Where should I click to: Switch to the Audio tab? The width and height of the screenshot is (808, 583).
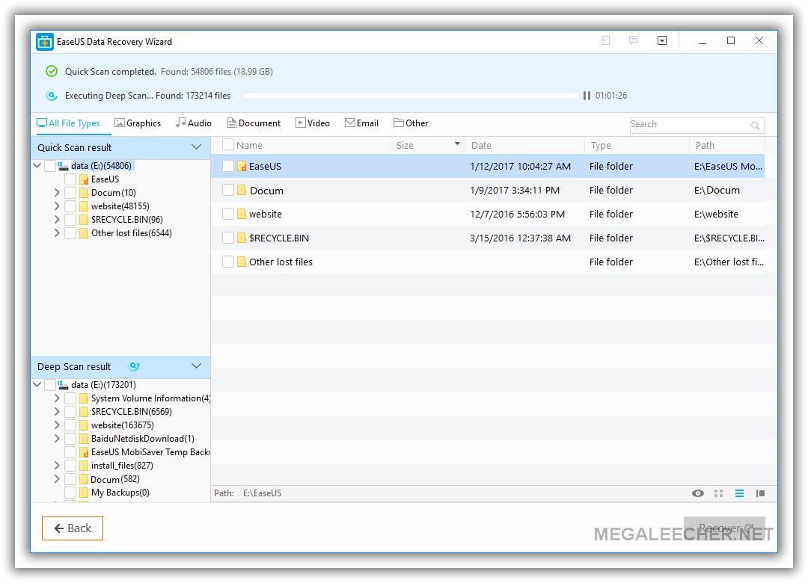click(x=194, y=123)
